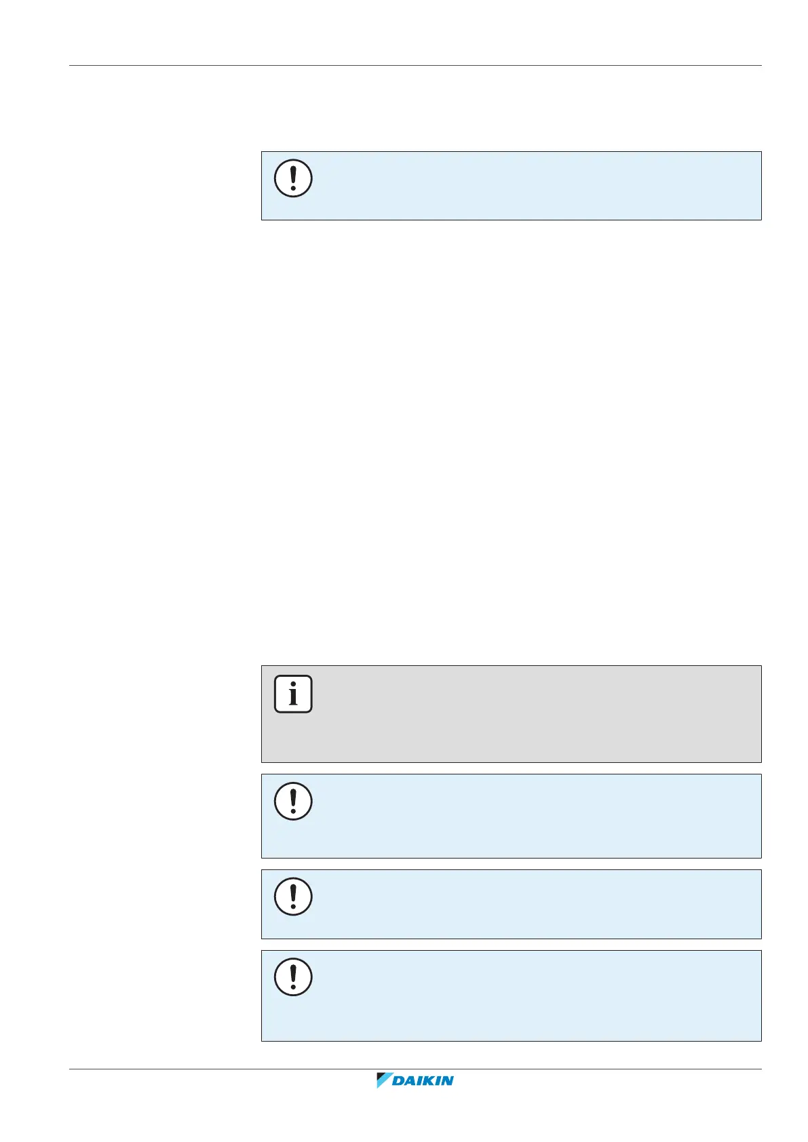Click exclamation icon directly below the info box

click(x=293, y=801)
